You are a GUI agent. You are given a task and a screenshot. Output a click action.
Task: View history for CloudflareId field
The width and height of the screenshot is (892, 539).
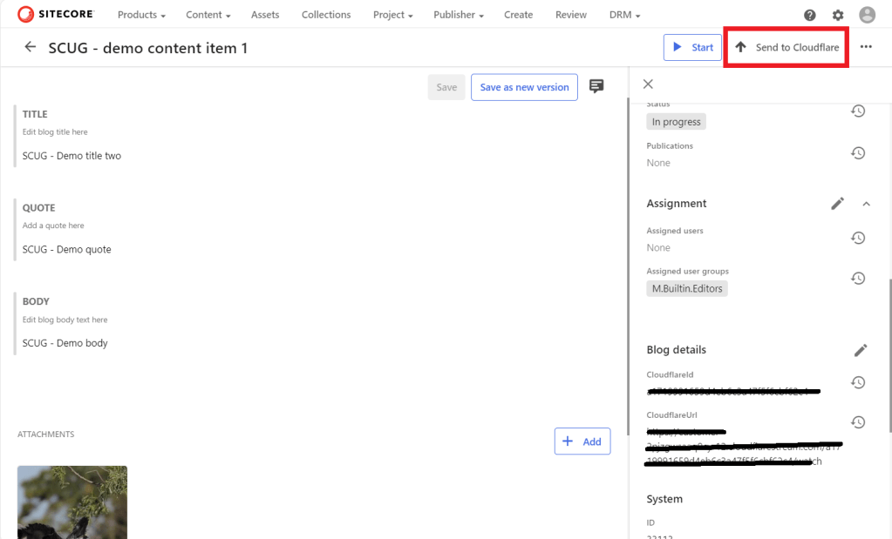858,382
